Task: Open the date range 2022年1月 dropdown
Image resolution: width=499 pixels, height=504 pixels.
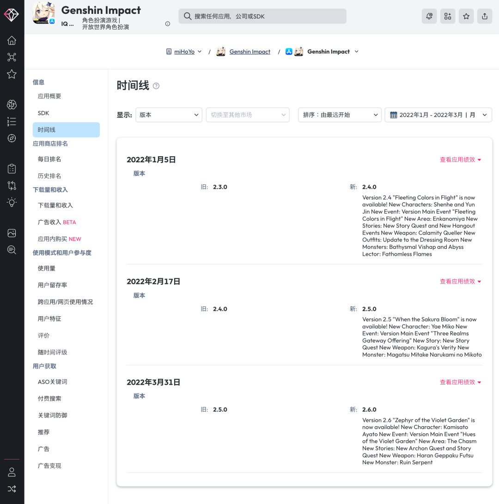Action: click(x=438, y=115)
